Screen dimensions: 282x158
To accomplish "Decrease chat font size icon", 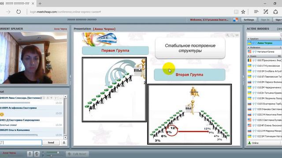I will click(60, 98).
